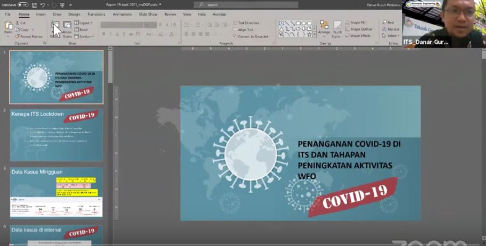Screen dimensions: 486x246
Task: Expand the Layout dropdown
Action: pos(83,23)
